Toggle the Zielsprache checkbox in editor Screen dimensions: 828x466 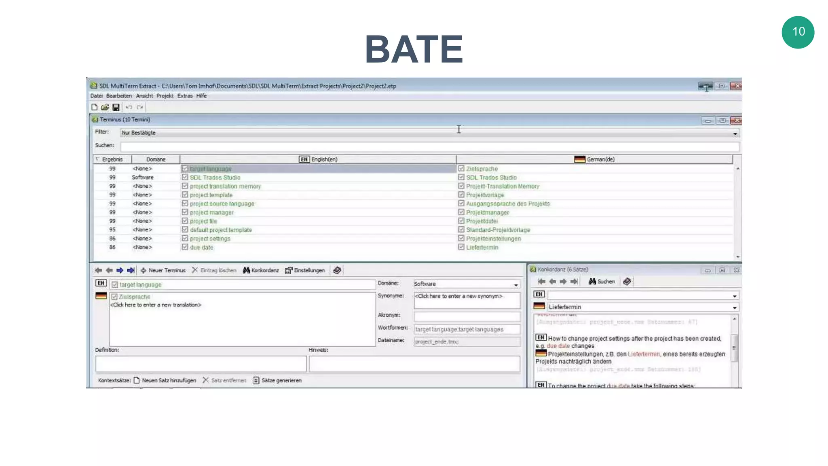pyautogui.click(x=114, y=297)
